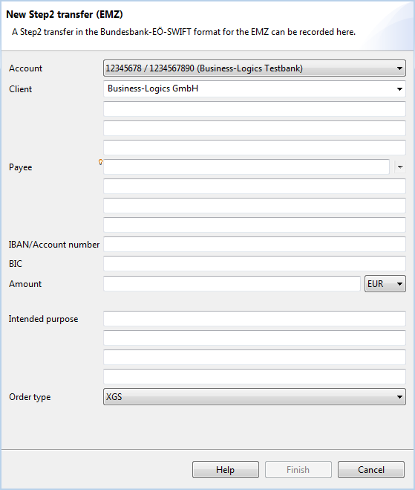Click the Finish button

(x=298, y=469)
